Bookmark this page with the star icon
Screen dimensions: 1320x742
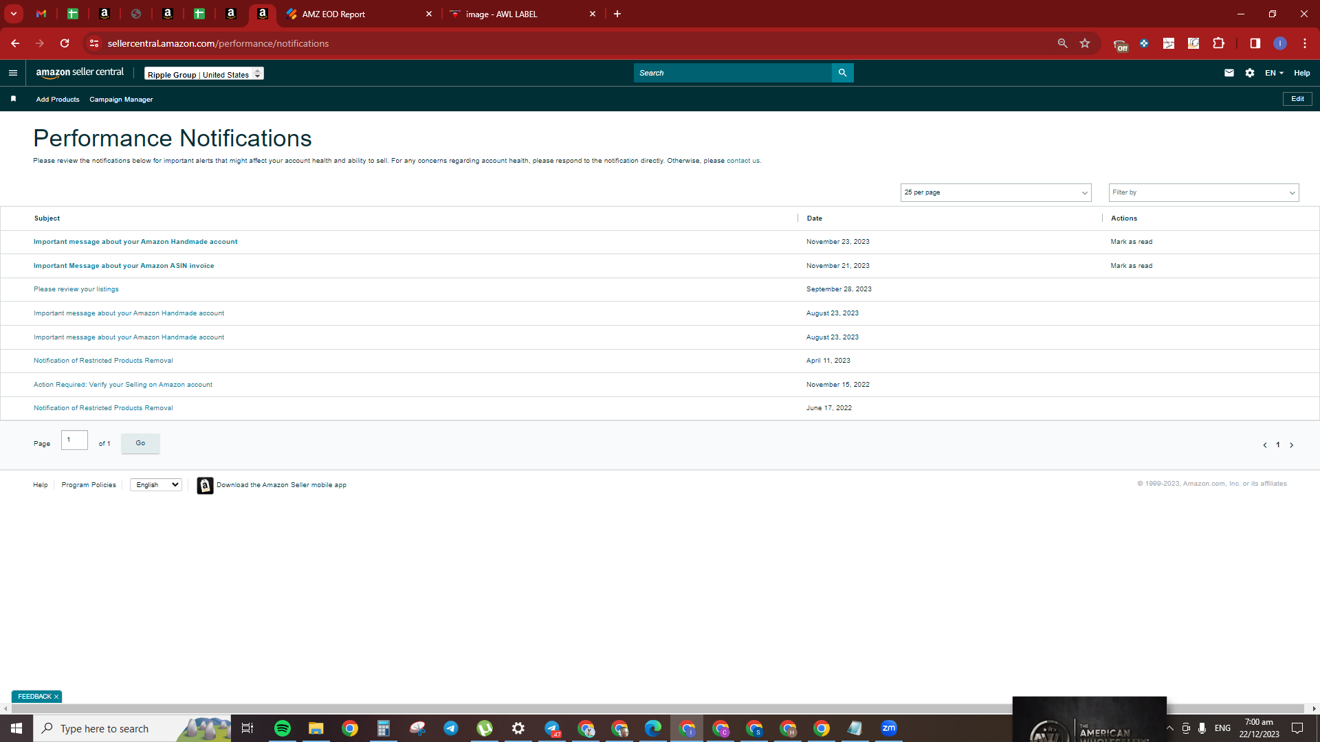1085,43
